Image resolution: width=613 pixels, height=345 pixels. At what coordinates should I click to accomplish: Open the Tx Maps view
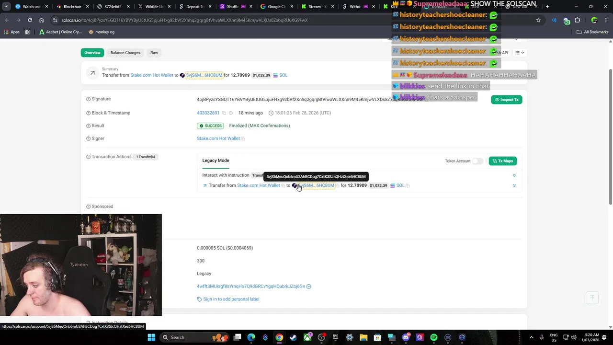click(502, 161)
